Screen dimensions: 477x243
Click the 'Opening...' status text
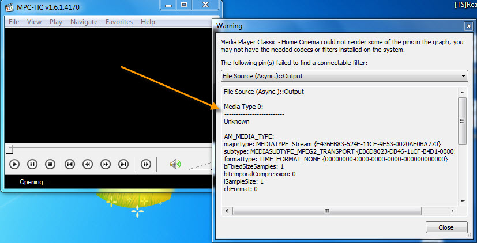pos(34,182)
